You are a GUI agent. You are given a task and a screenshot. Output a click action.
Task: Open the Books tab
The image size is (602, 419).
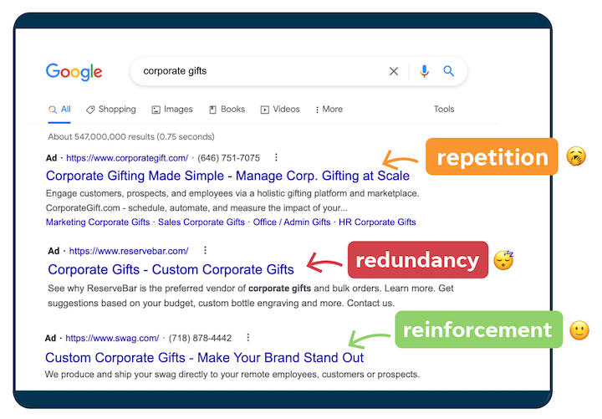(227, 110)
